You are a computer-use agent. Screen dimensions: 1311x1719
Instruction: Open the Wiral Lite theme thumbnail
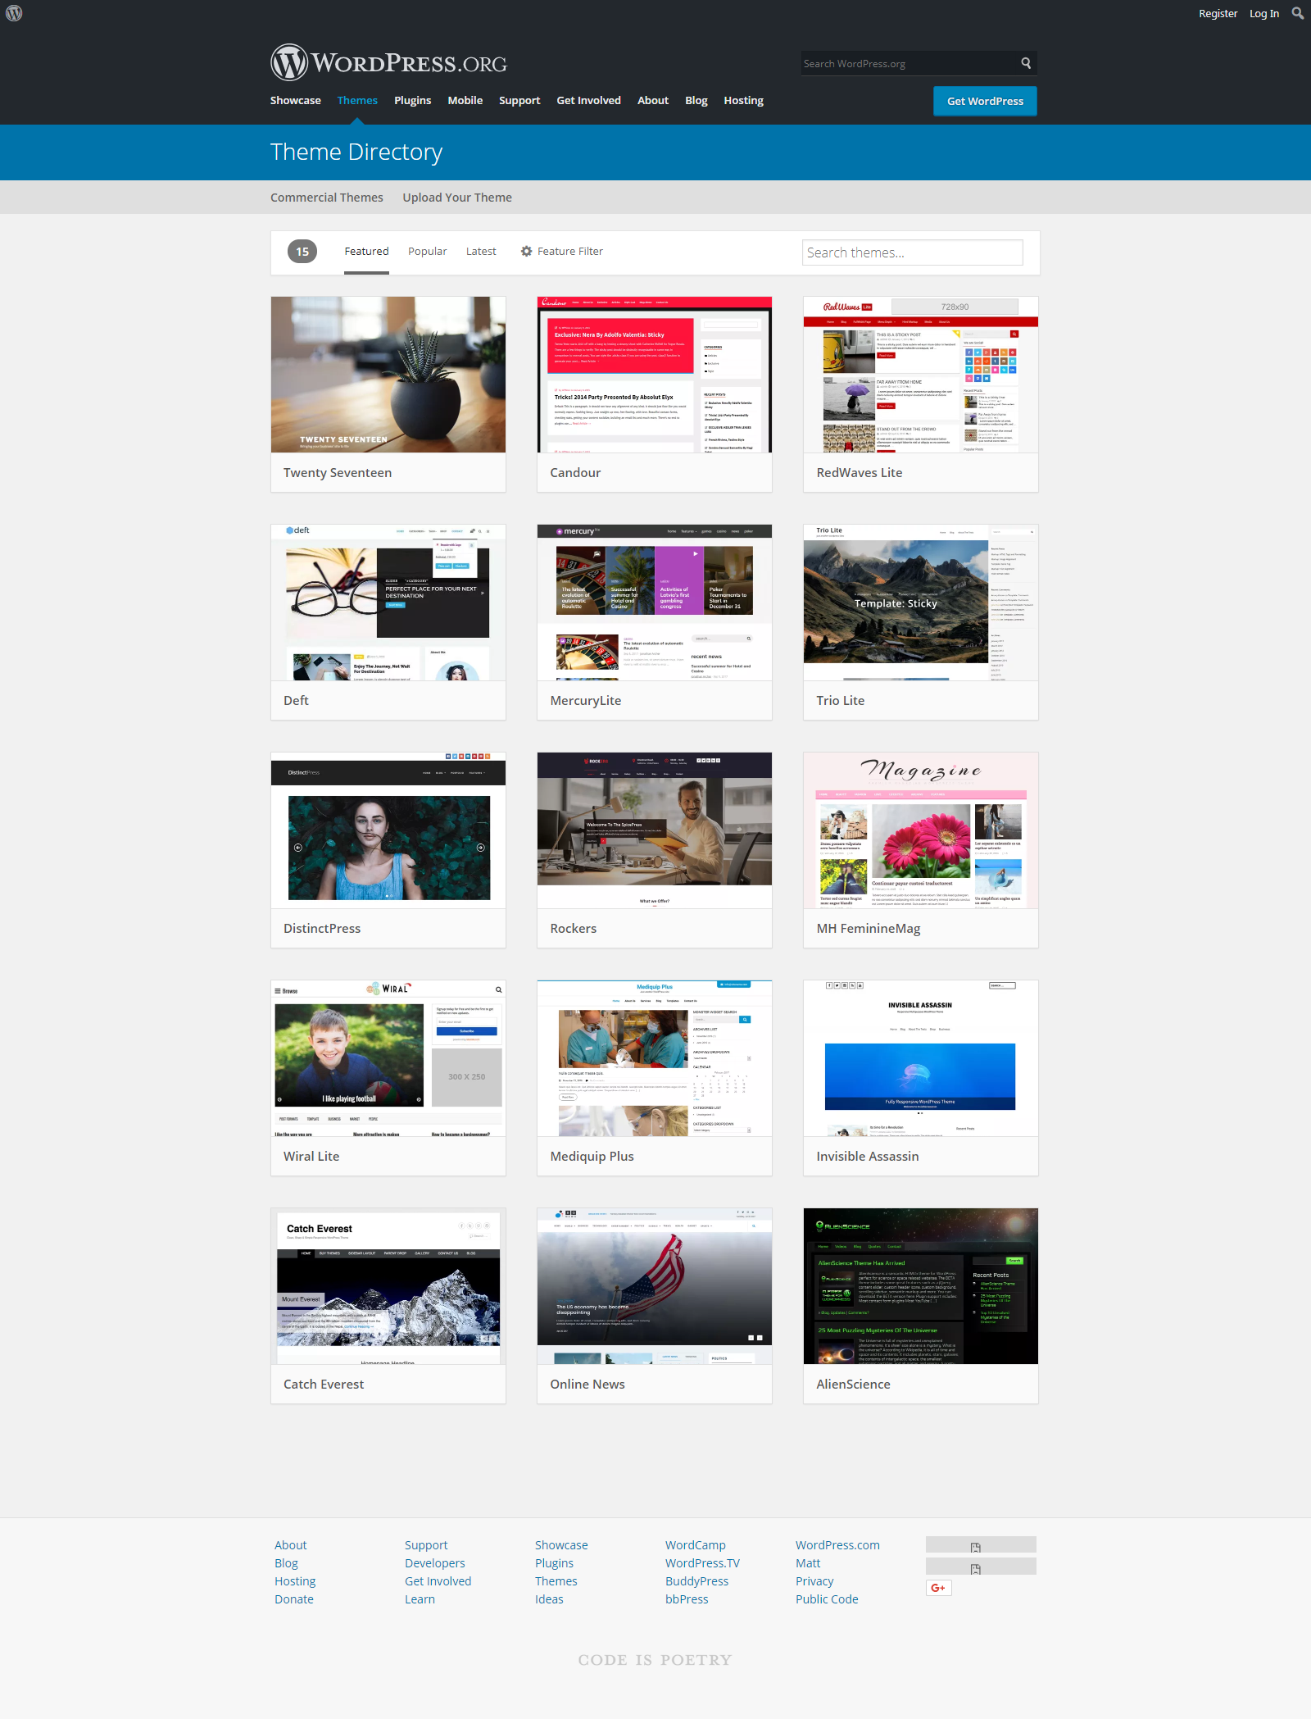(388, 1058)
